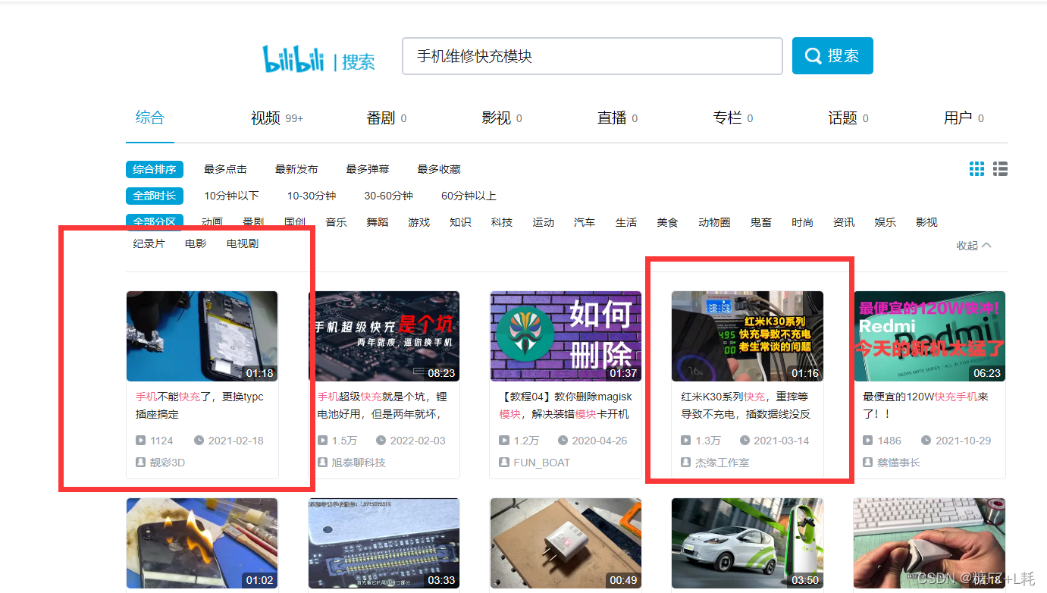The image size is (1047, 593).
Task: Open the 影视 tab
Action: click(501, 118)
